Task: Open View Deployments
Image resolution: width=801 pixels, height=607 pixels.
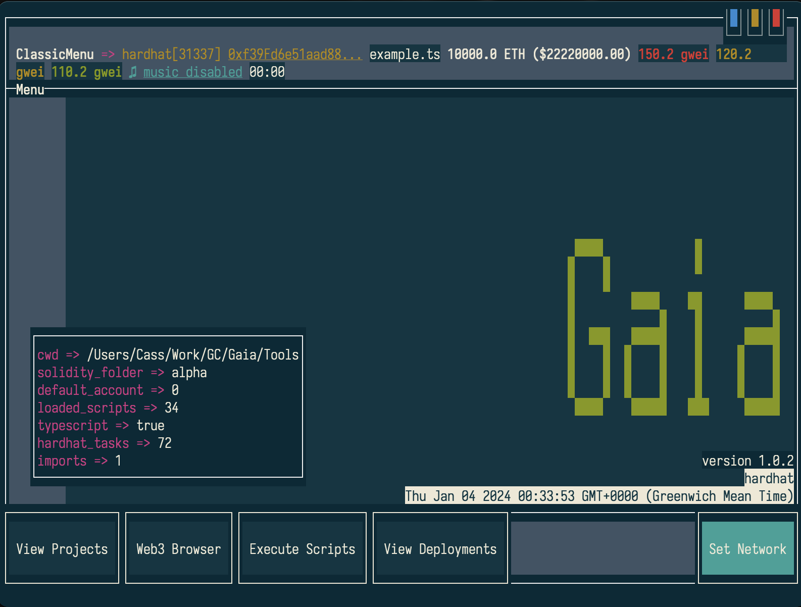Action: tap(440, 548)
